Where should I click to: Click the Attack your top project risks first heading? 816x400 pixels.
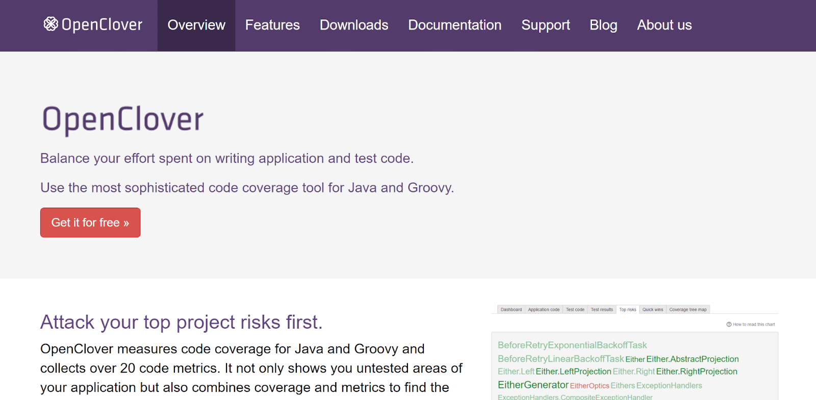coord(182,322)
